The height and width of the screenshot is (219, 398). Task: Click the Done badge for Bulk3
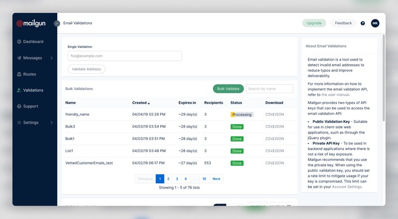(x=237, y=127)
